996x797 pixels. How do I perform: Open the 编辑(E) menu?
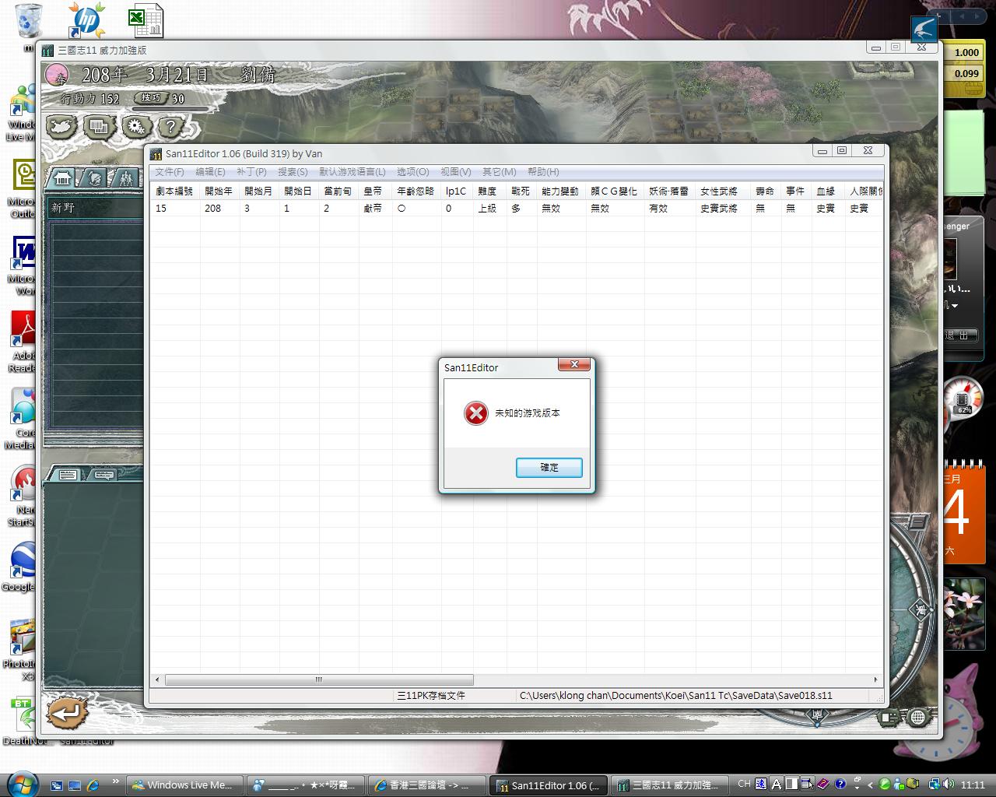(x=210, y=172)
